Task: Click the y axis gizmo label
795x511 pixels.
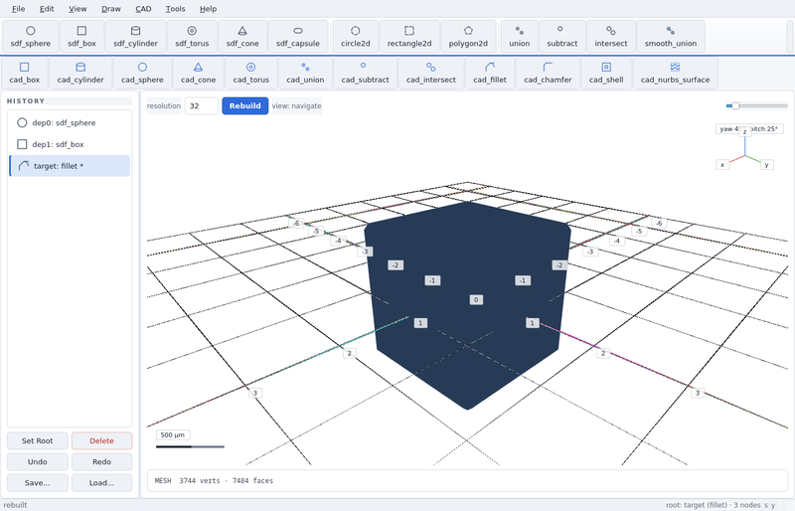Action: click(766, 164)
